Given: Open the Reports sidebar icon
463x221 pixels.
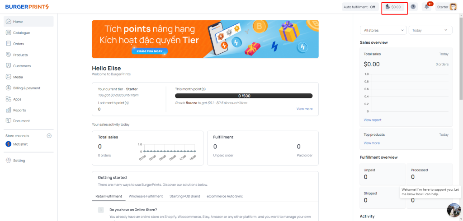Looking at the screenshot, I should (x=8, y=110).
